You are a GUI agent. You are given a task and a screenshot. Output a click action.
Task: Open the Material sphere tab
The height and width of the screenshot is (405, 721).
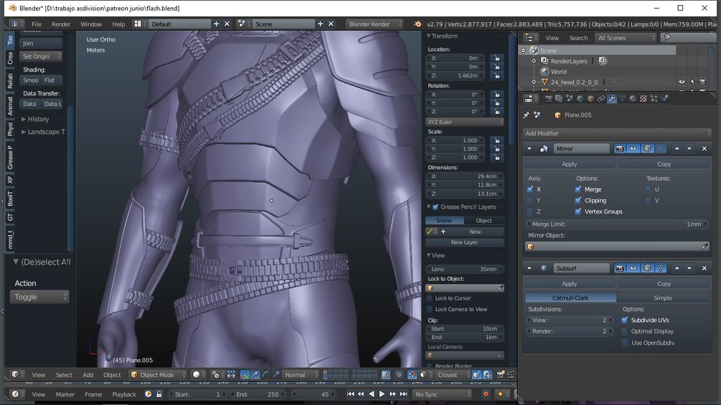click(633, 99)
